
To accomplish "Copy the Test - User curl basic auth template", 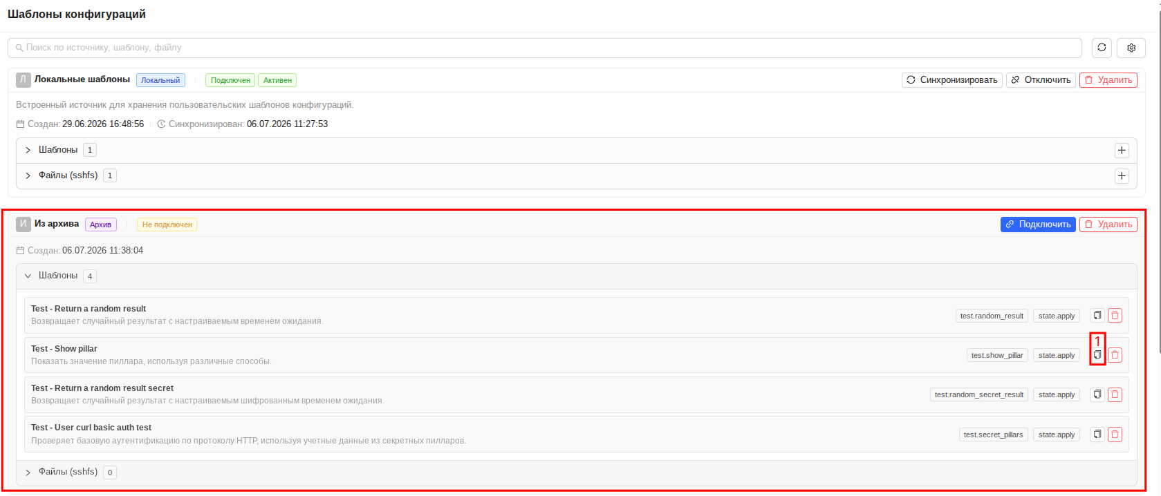I will click(x=1097, y=435).
